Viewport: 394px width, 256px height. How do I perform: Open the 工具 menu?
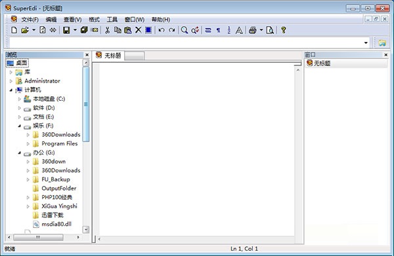tap(112, 20)
